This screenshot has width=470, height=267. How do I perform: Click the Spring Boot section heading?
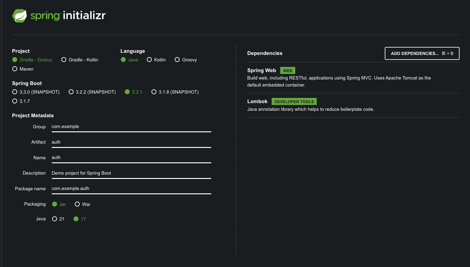pos(27,83)
